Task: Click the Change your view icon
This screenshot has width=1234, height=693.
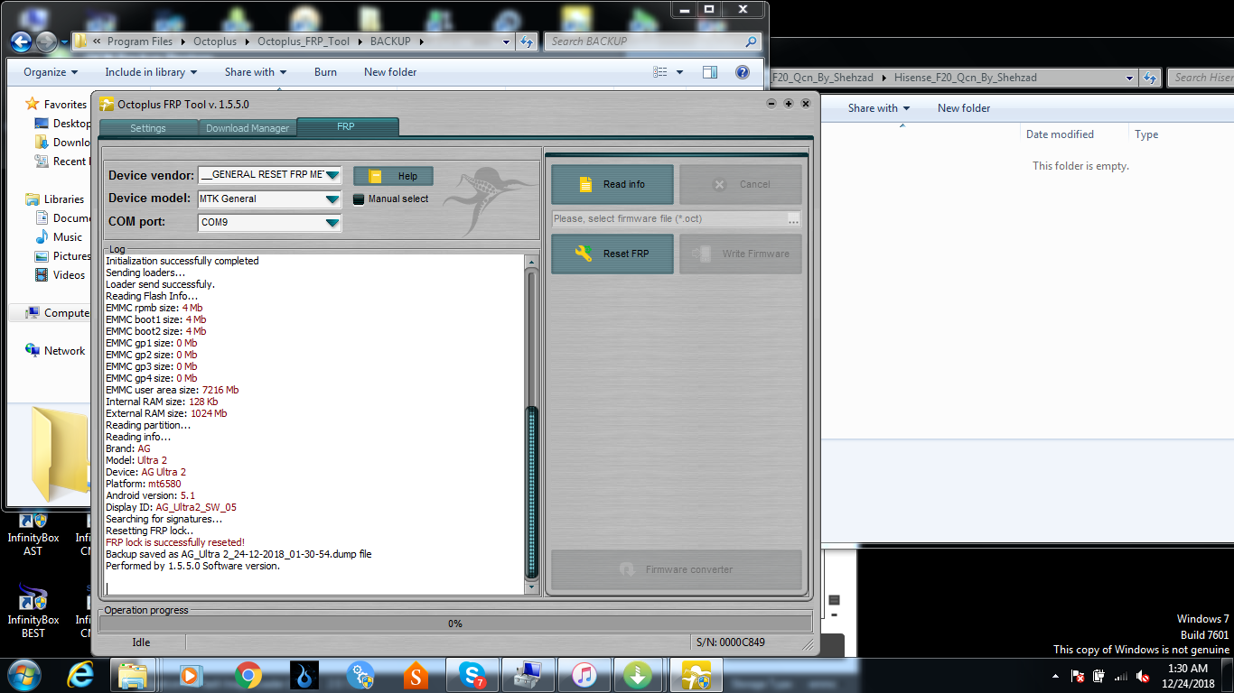Action: (660, 72)
